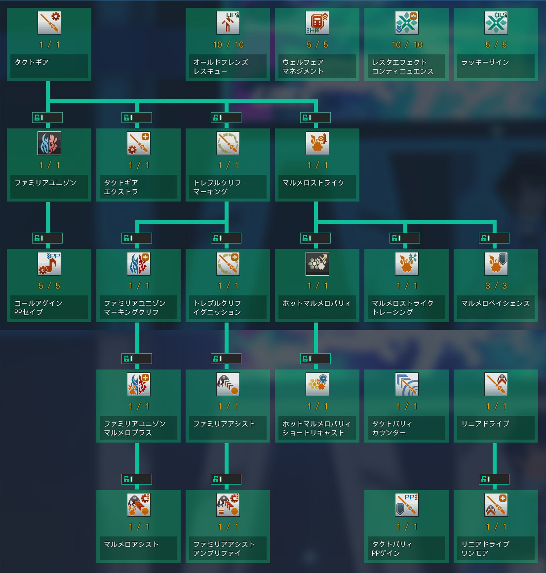This screenshot has height=573, width=546.
Task: Select the ホットマルメロパリィ skill icon
Action: pos(317,264)
